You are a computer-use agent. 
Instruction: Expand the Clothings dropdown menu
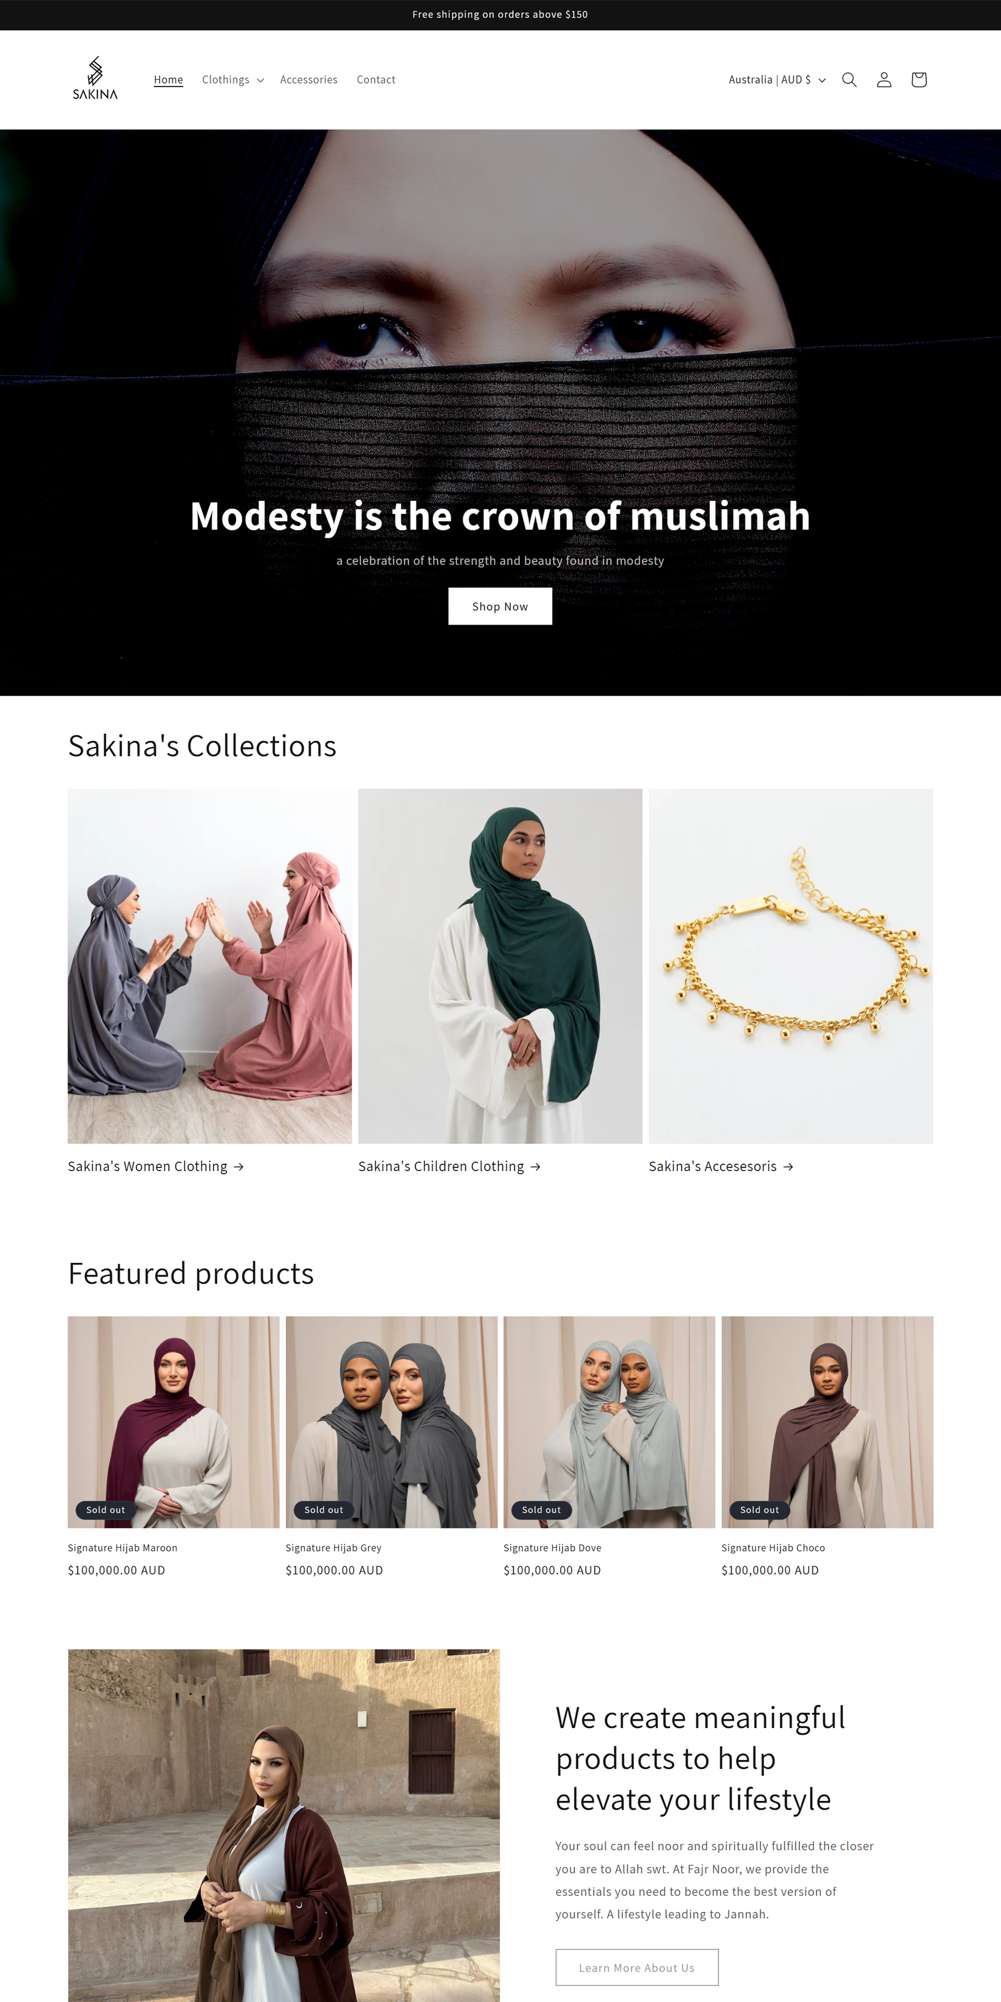click(x=232, y=80)
